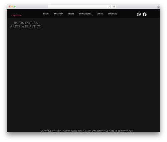Image resolution: width=167 pixels, height=142 pixels.
Task: Go to the CONTACTO page
Action: (x=113, y=14)
